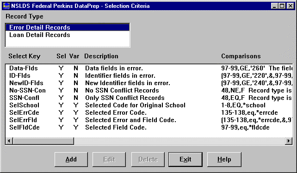Select the No-SSN-Con criteria row

(x=149, y=90)
